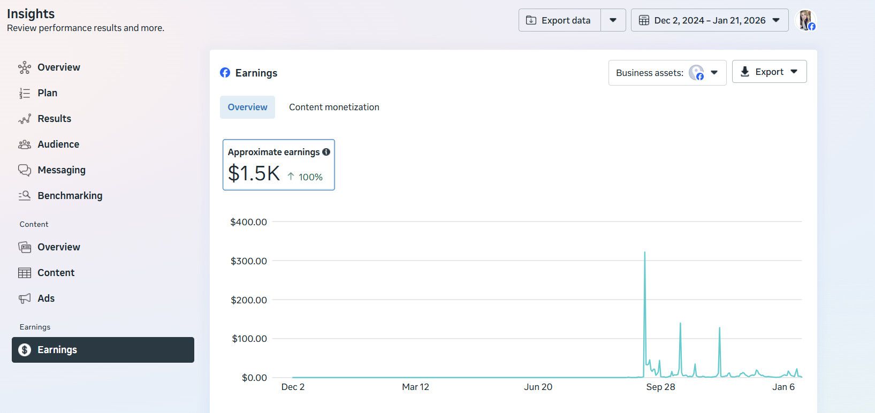875x413 pixels.
Task: Go to Earnings in the sidebar
Action: (103, 350)
